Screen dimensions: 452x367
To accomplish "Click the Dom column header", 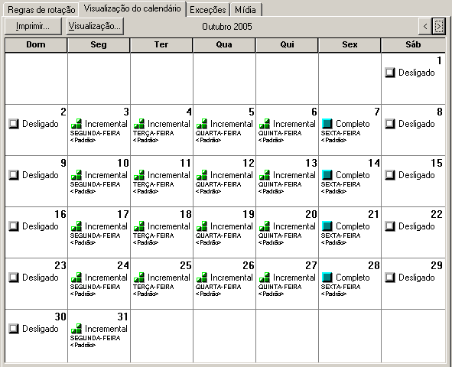I will coord(36,44).
